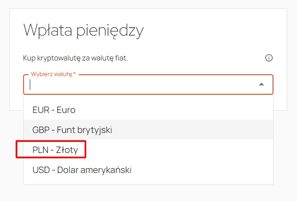Place cursor in the currency combo box
This screenshot has width=297, height=201.
pos(148,84)
